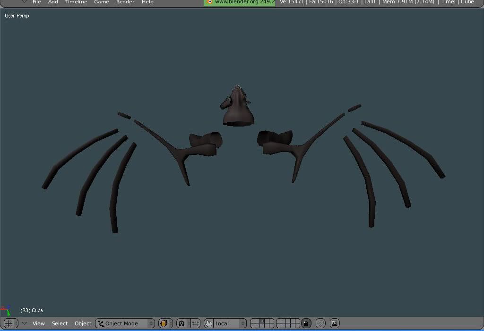Toggle the 3D transform manipulator hand

(x=208, y=323)
